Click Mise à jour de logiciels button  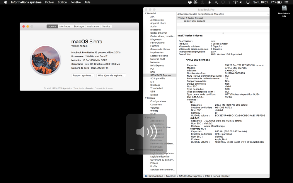pyautogui.click(x=111, y=76)
